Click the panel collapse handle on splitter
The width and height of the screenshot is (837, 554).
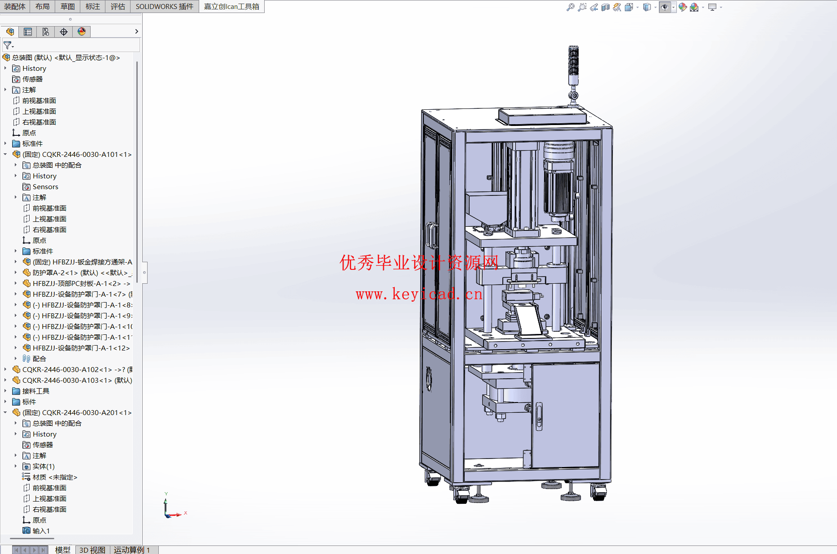point(144,273)
